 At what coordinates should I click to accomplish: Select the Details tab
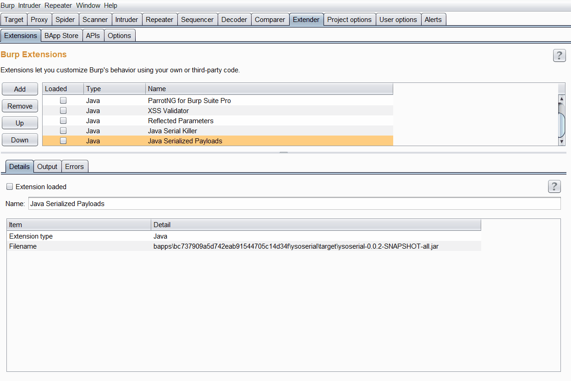(19, 166)
